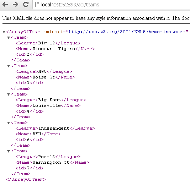Select the Big East League line
The image size is (190, 185).
[51, 100]
